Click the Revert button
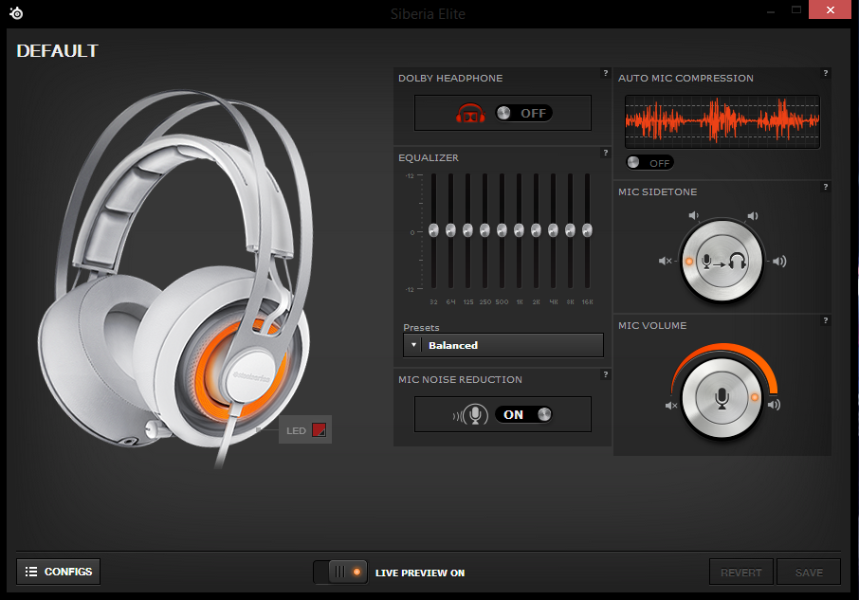Image resolution: width=859 pixels, height=600 pixels. point(740,572)
